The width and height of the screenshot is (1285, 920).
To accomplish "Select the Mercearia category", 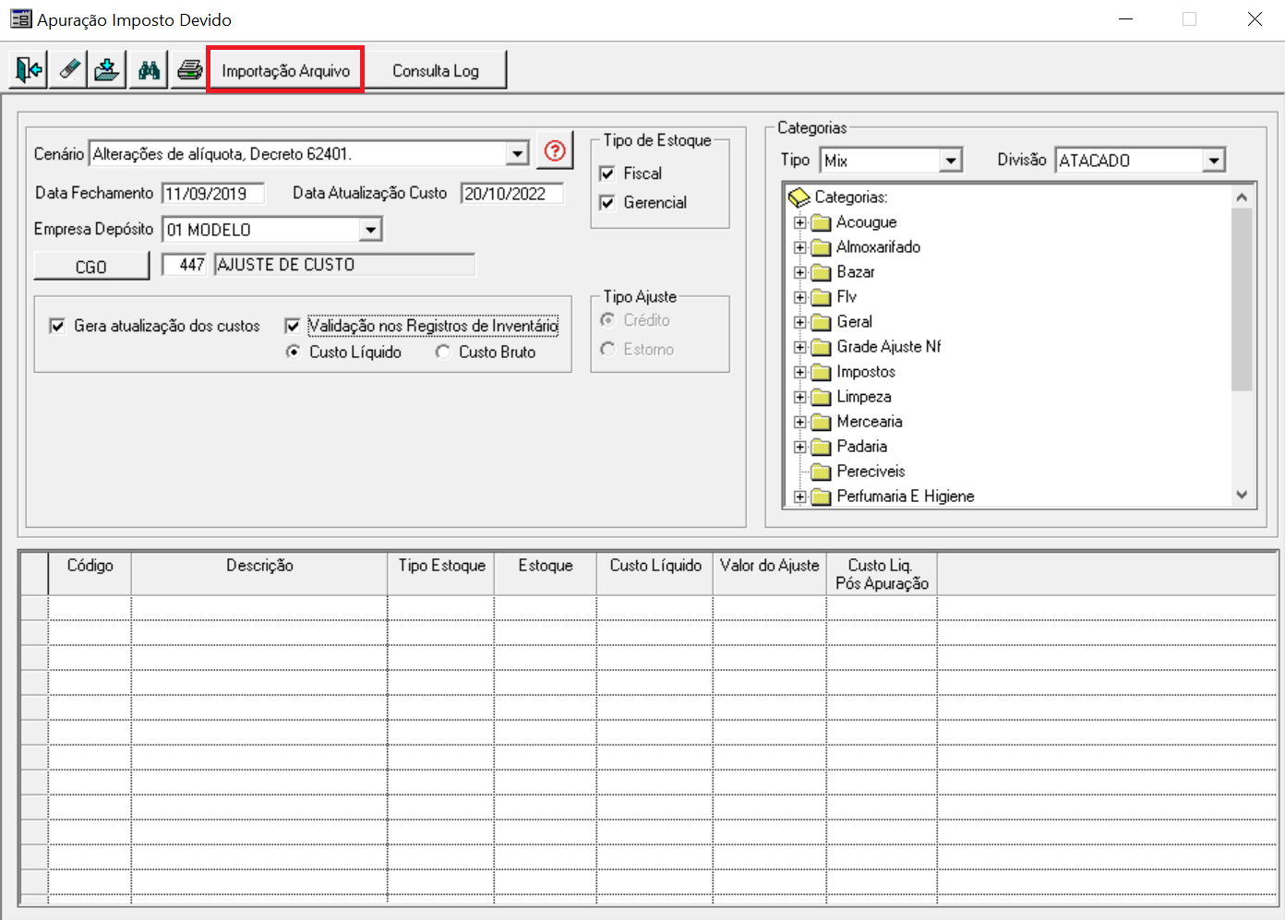I will (870, 422).
